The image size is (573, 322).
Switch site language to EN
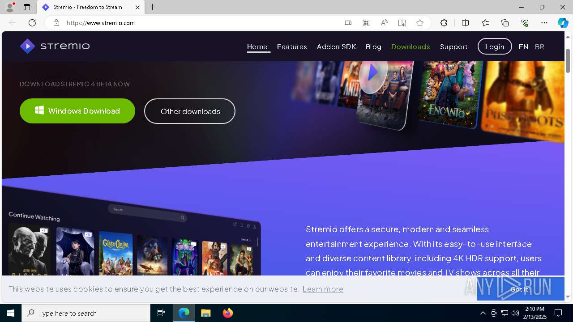click(523, 47)
